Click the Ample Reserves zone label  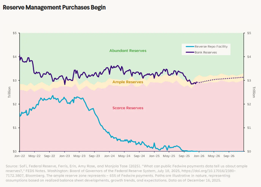click(x=128, y=82)
